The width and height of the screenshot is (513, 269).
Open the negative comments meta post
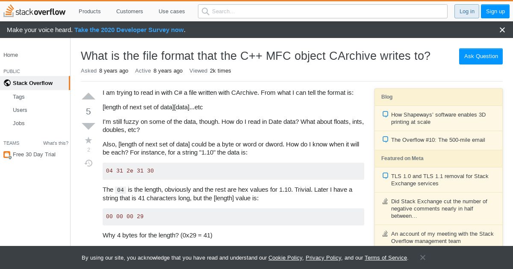click(439, 208)
